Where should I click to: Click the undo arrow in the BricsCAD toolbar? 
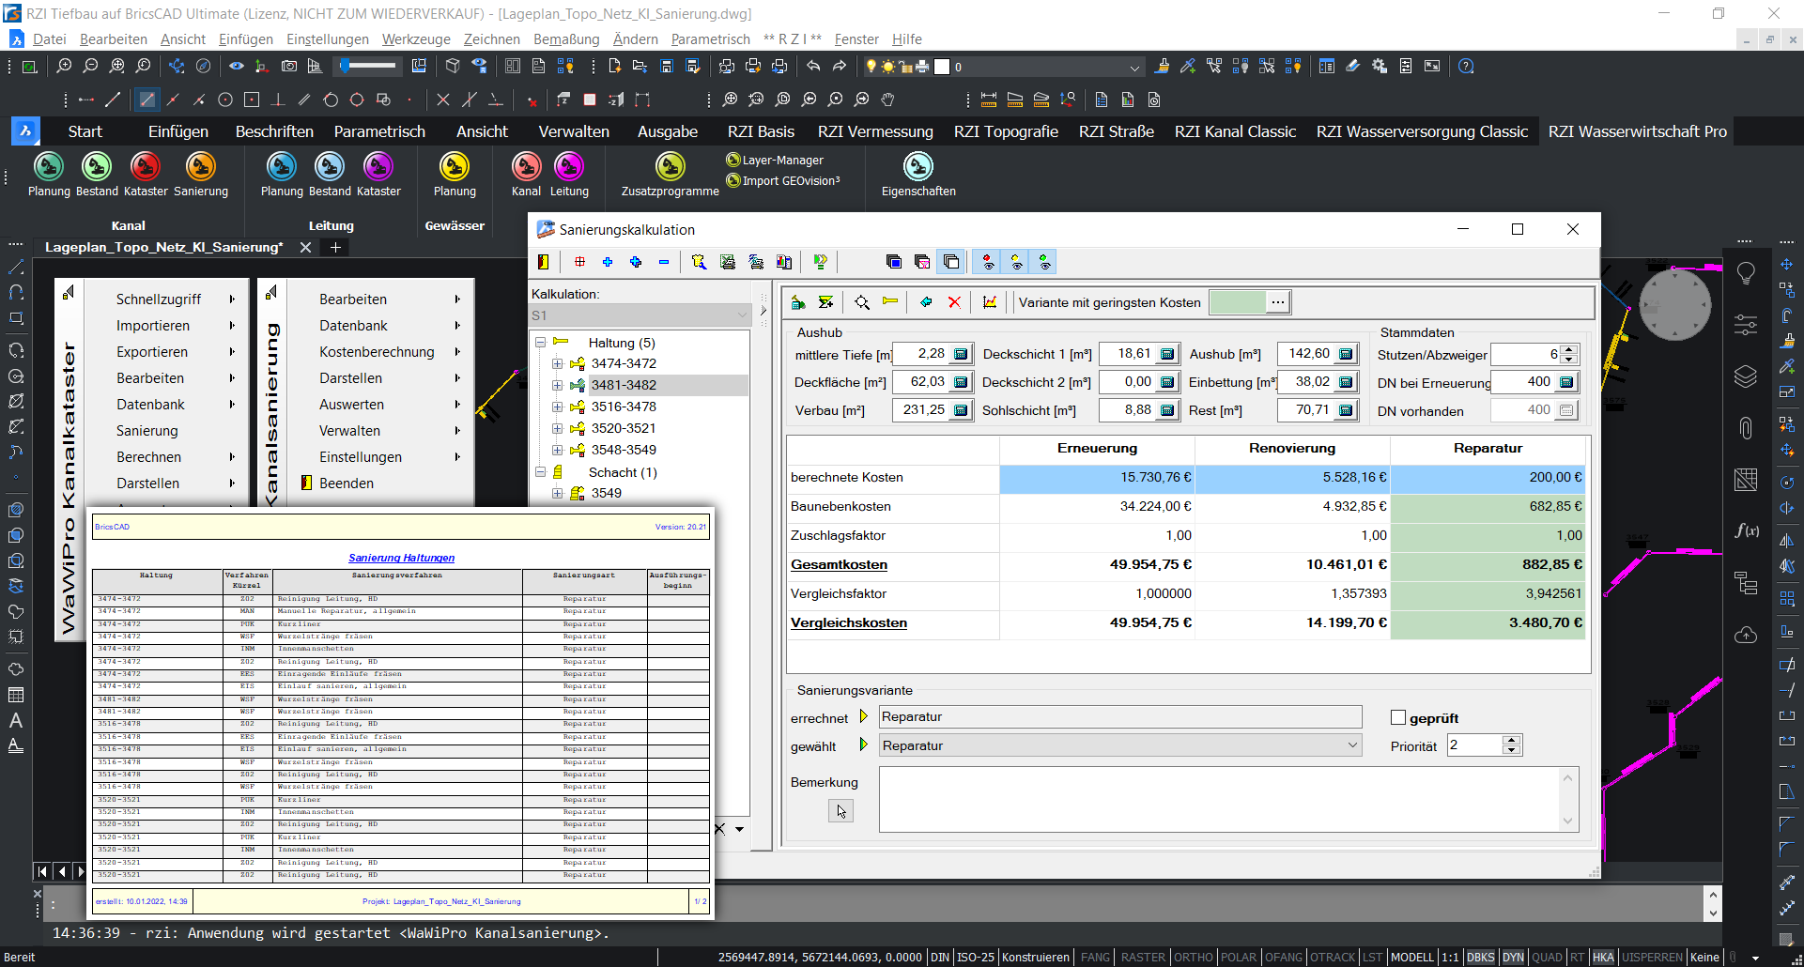[x=813, y=67]
